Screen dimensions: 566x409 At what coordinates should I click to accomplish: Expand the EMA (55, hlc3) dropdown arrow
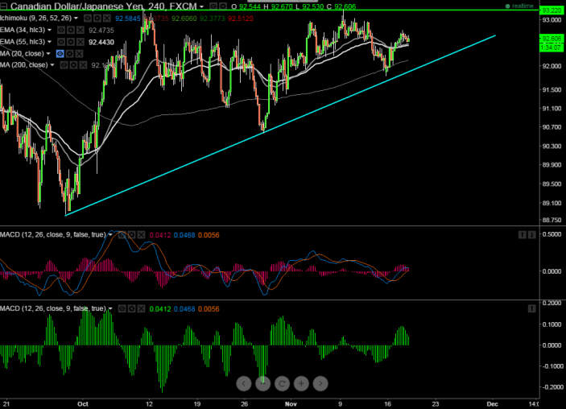49,42
